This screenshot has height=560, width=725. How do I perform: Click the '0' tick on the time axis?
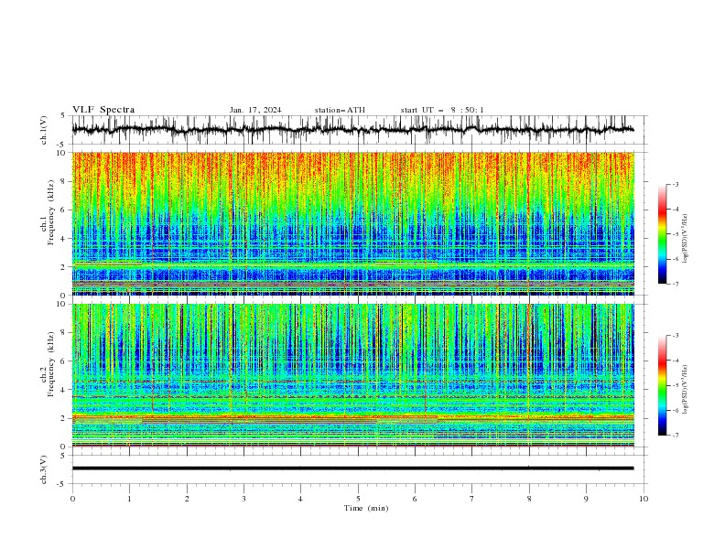tap(72, 499)
